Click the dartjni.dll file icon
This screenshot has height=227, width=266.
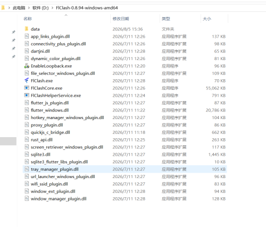pos(27,51)
